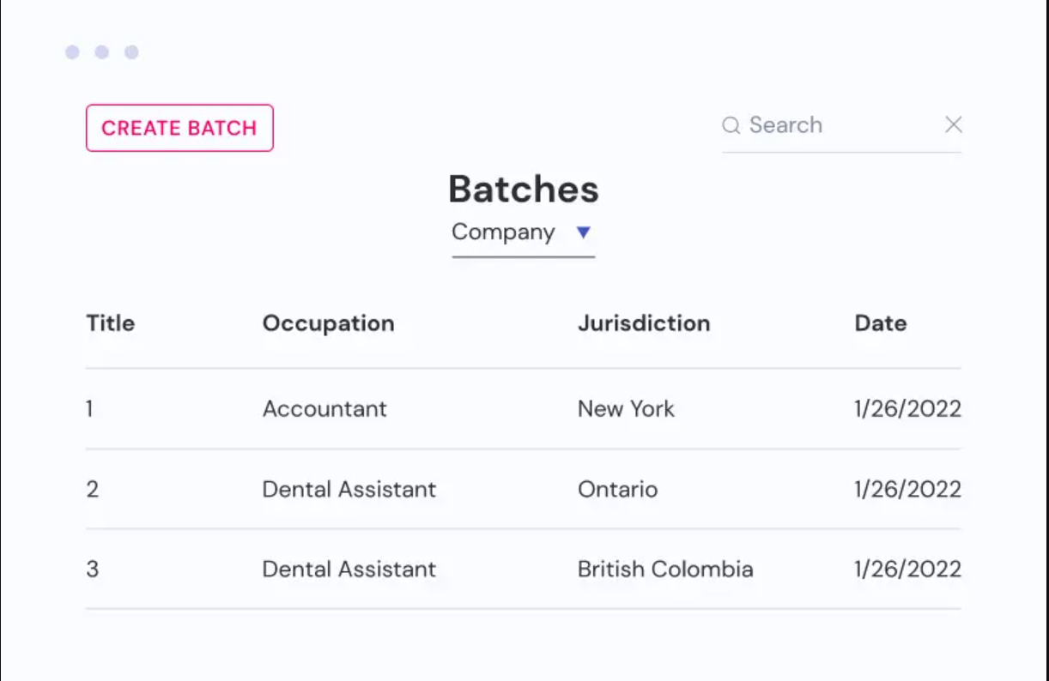Viewport: 1049px width, 681px height.
Task: Sort by the Occupation column header
Action: 328,323
